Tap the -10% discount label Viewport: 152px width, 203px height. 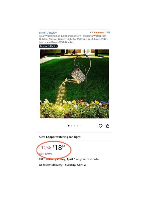[45, 147]
